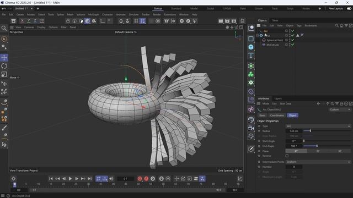Toggle the coordinate system button
The width and height of the screenshot is (353, 198).
point(42,21)
